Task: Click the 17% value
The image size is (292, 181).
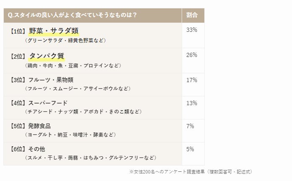Action: tap(192, 80)
